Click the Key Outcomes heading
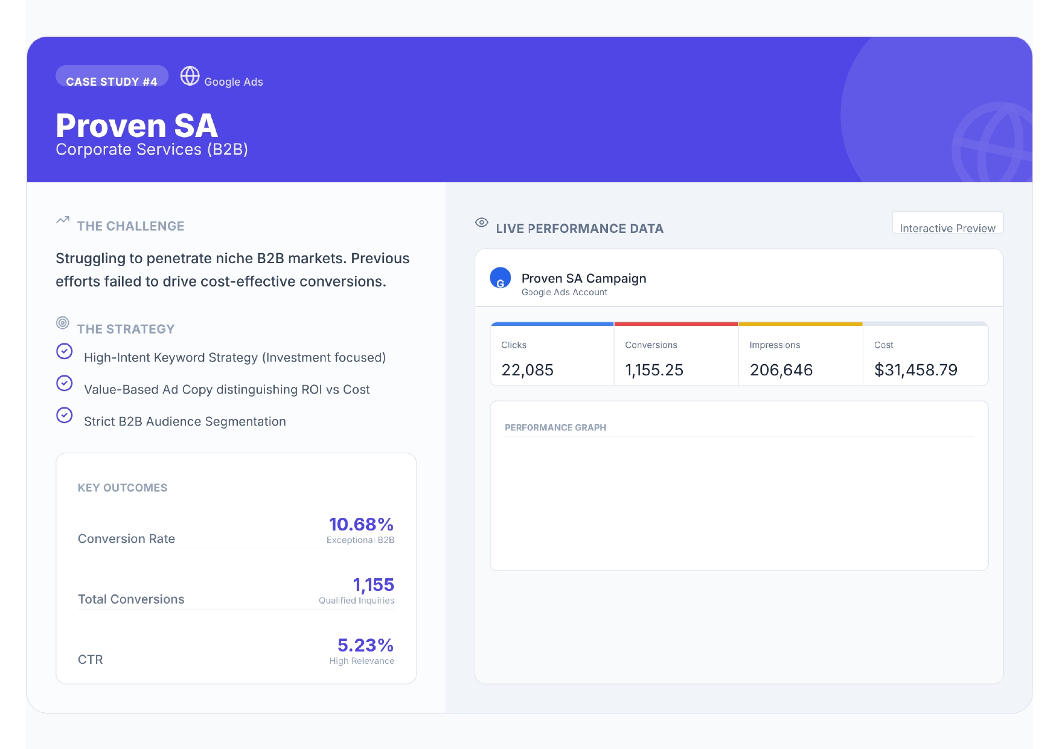The width and height of the screenshot is (1059, 749). click(123, 488)
